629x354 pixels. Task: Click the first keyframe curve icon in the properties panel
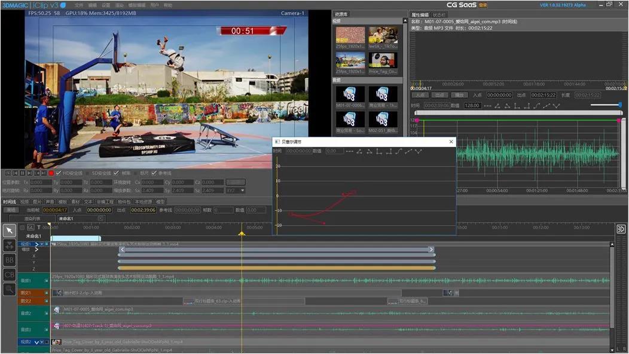487,106
